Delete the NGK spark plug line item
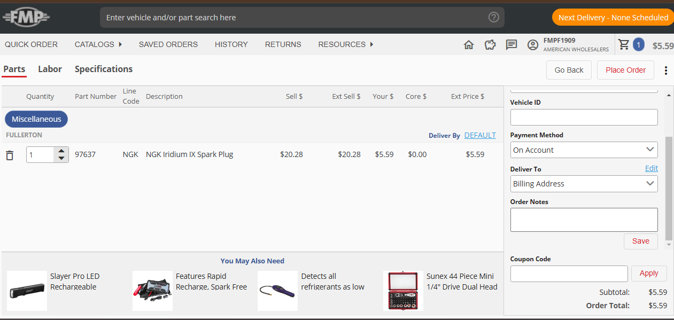 (x=10, y=155)
